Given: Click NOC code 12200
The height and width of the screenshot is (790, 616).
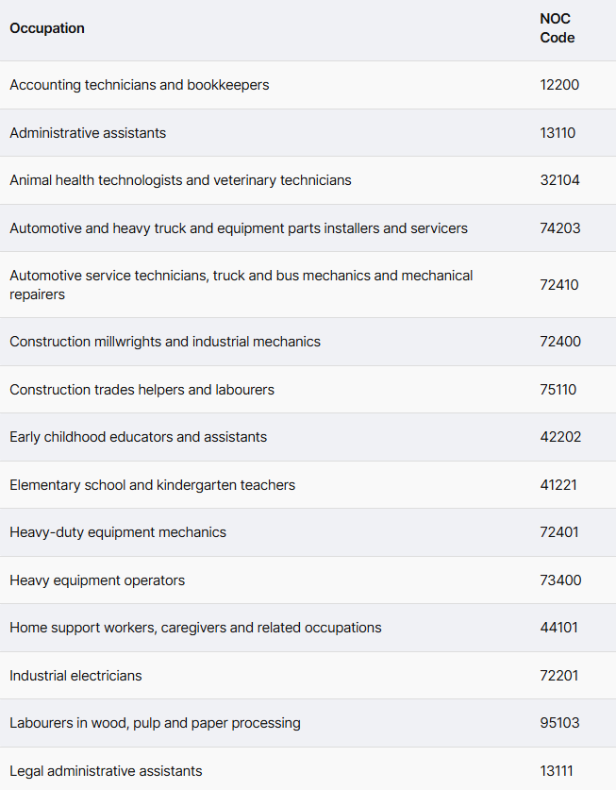Looking at the screenshot, I should (559, 85).
